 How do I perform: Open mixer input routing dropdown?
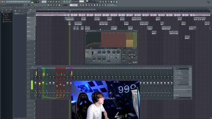pos(182,69)
